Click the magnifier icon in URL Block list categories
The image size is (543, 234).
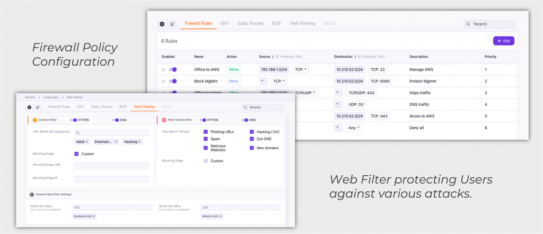click(78, 133)
